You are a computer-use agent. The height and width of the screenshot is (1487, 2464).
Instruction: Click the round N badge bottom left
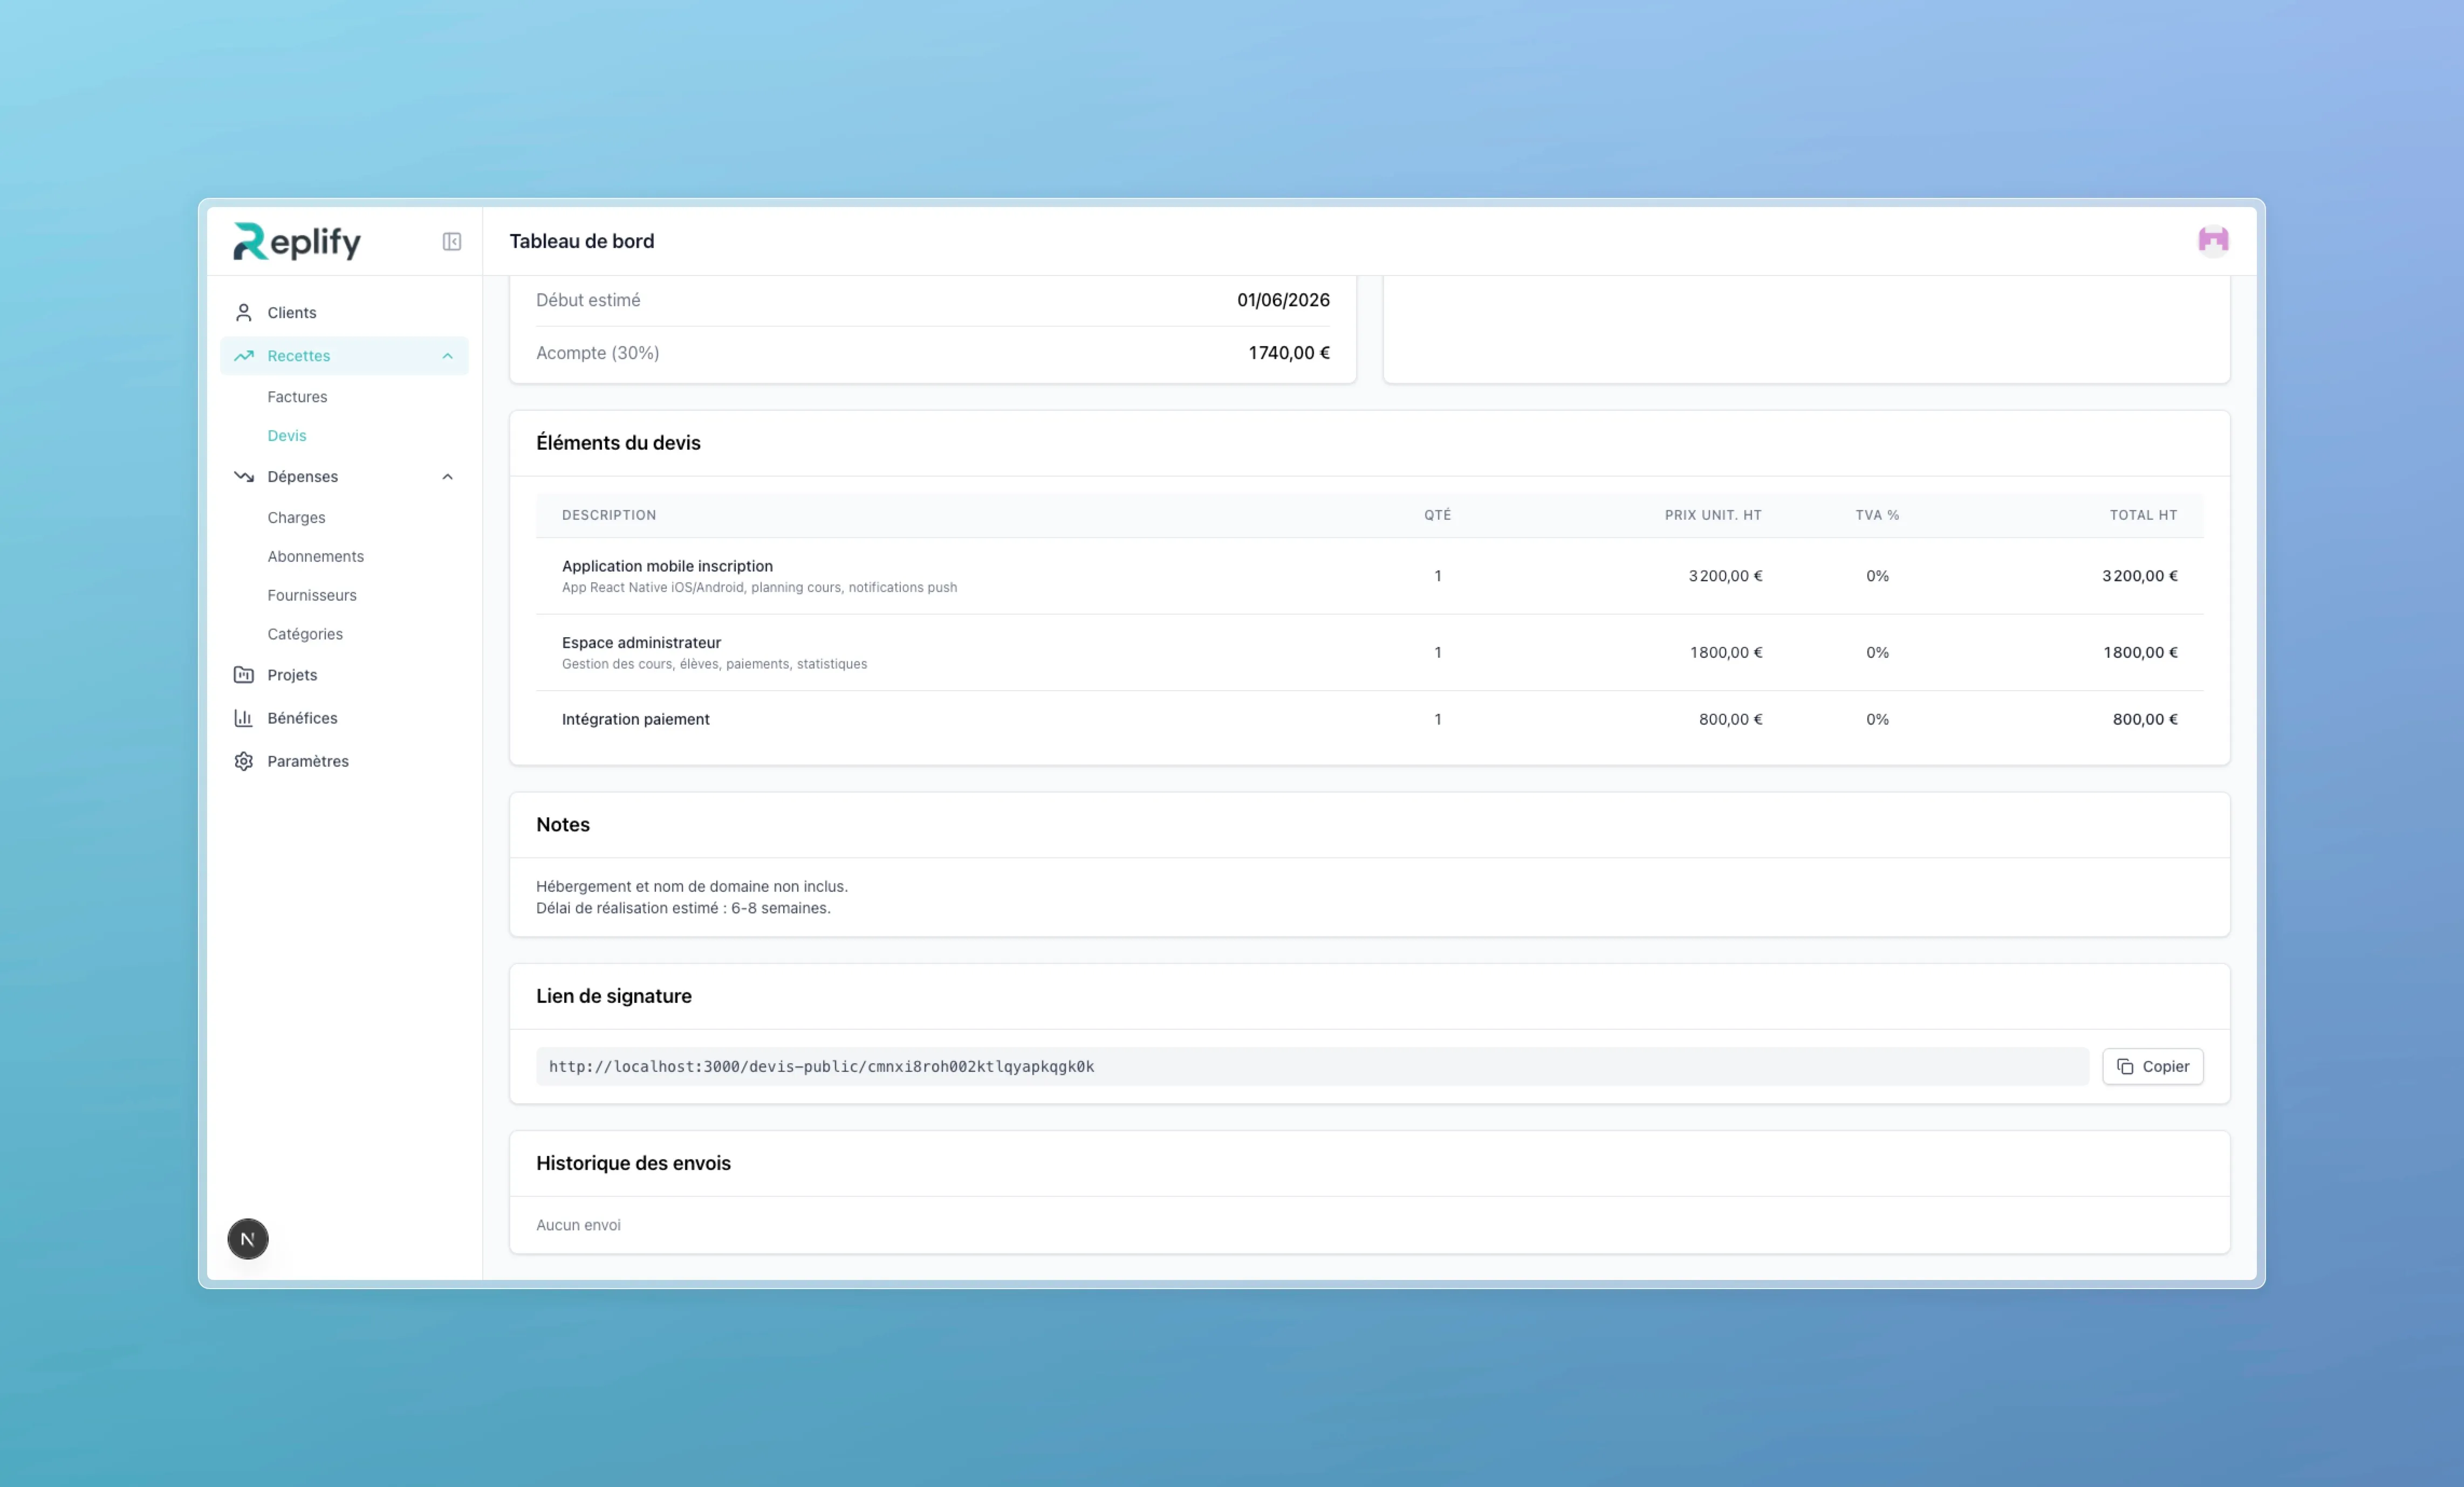(x=247, y=1238)
